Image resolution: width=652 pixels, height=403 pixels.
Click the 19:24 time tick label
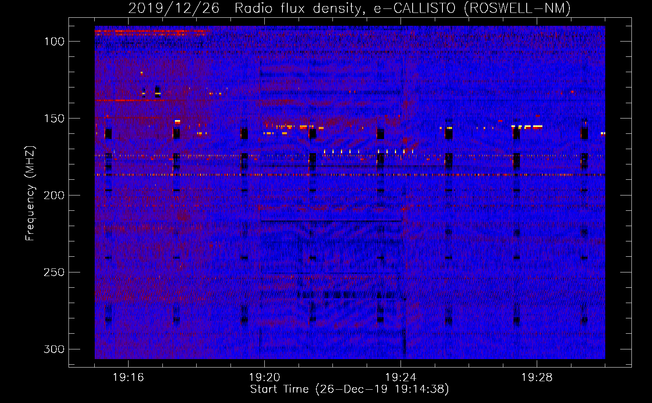coord(401,378)
